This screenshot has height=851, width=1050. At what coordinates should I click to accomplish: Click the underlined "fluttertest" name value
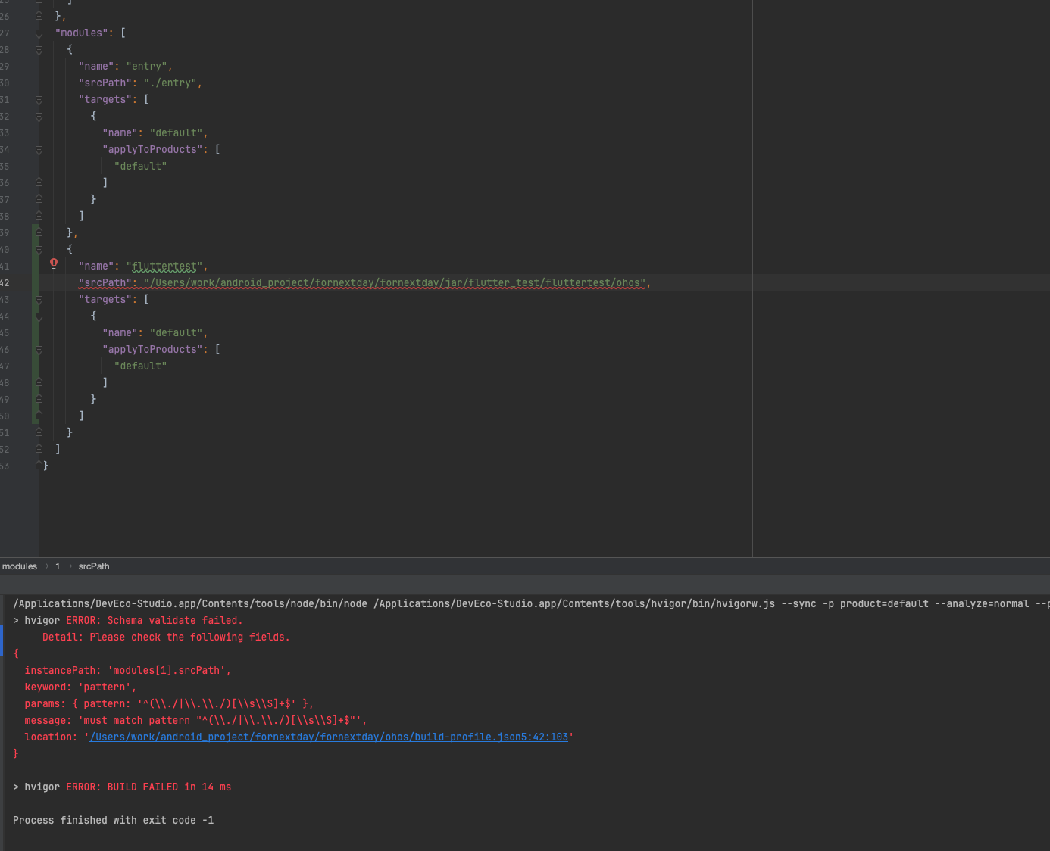click(164, 266)
